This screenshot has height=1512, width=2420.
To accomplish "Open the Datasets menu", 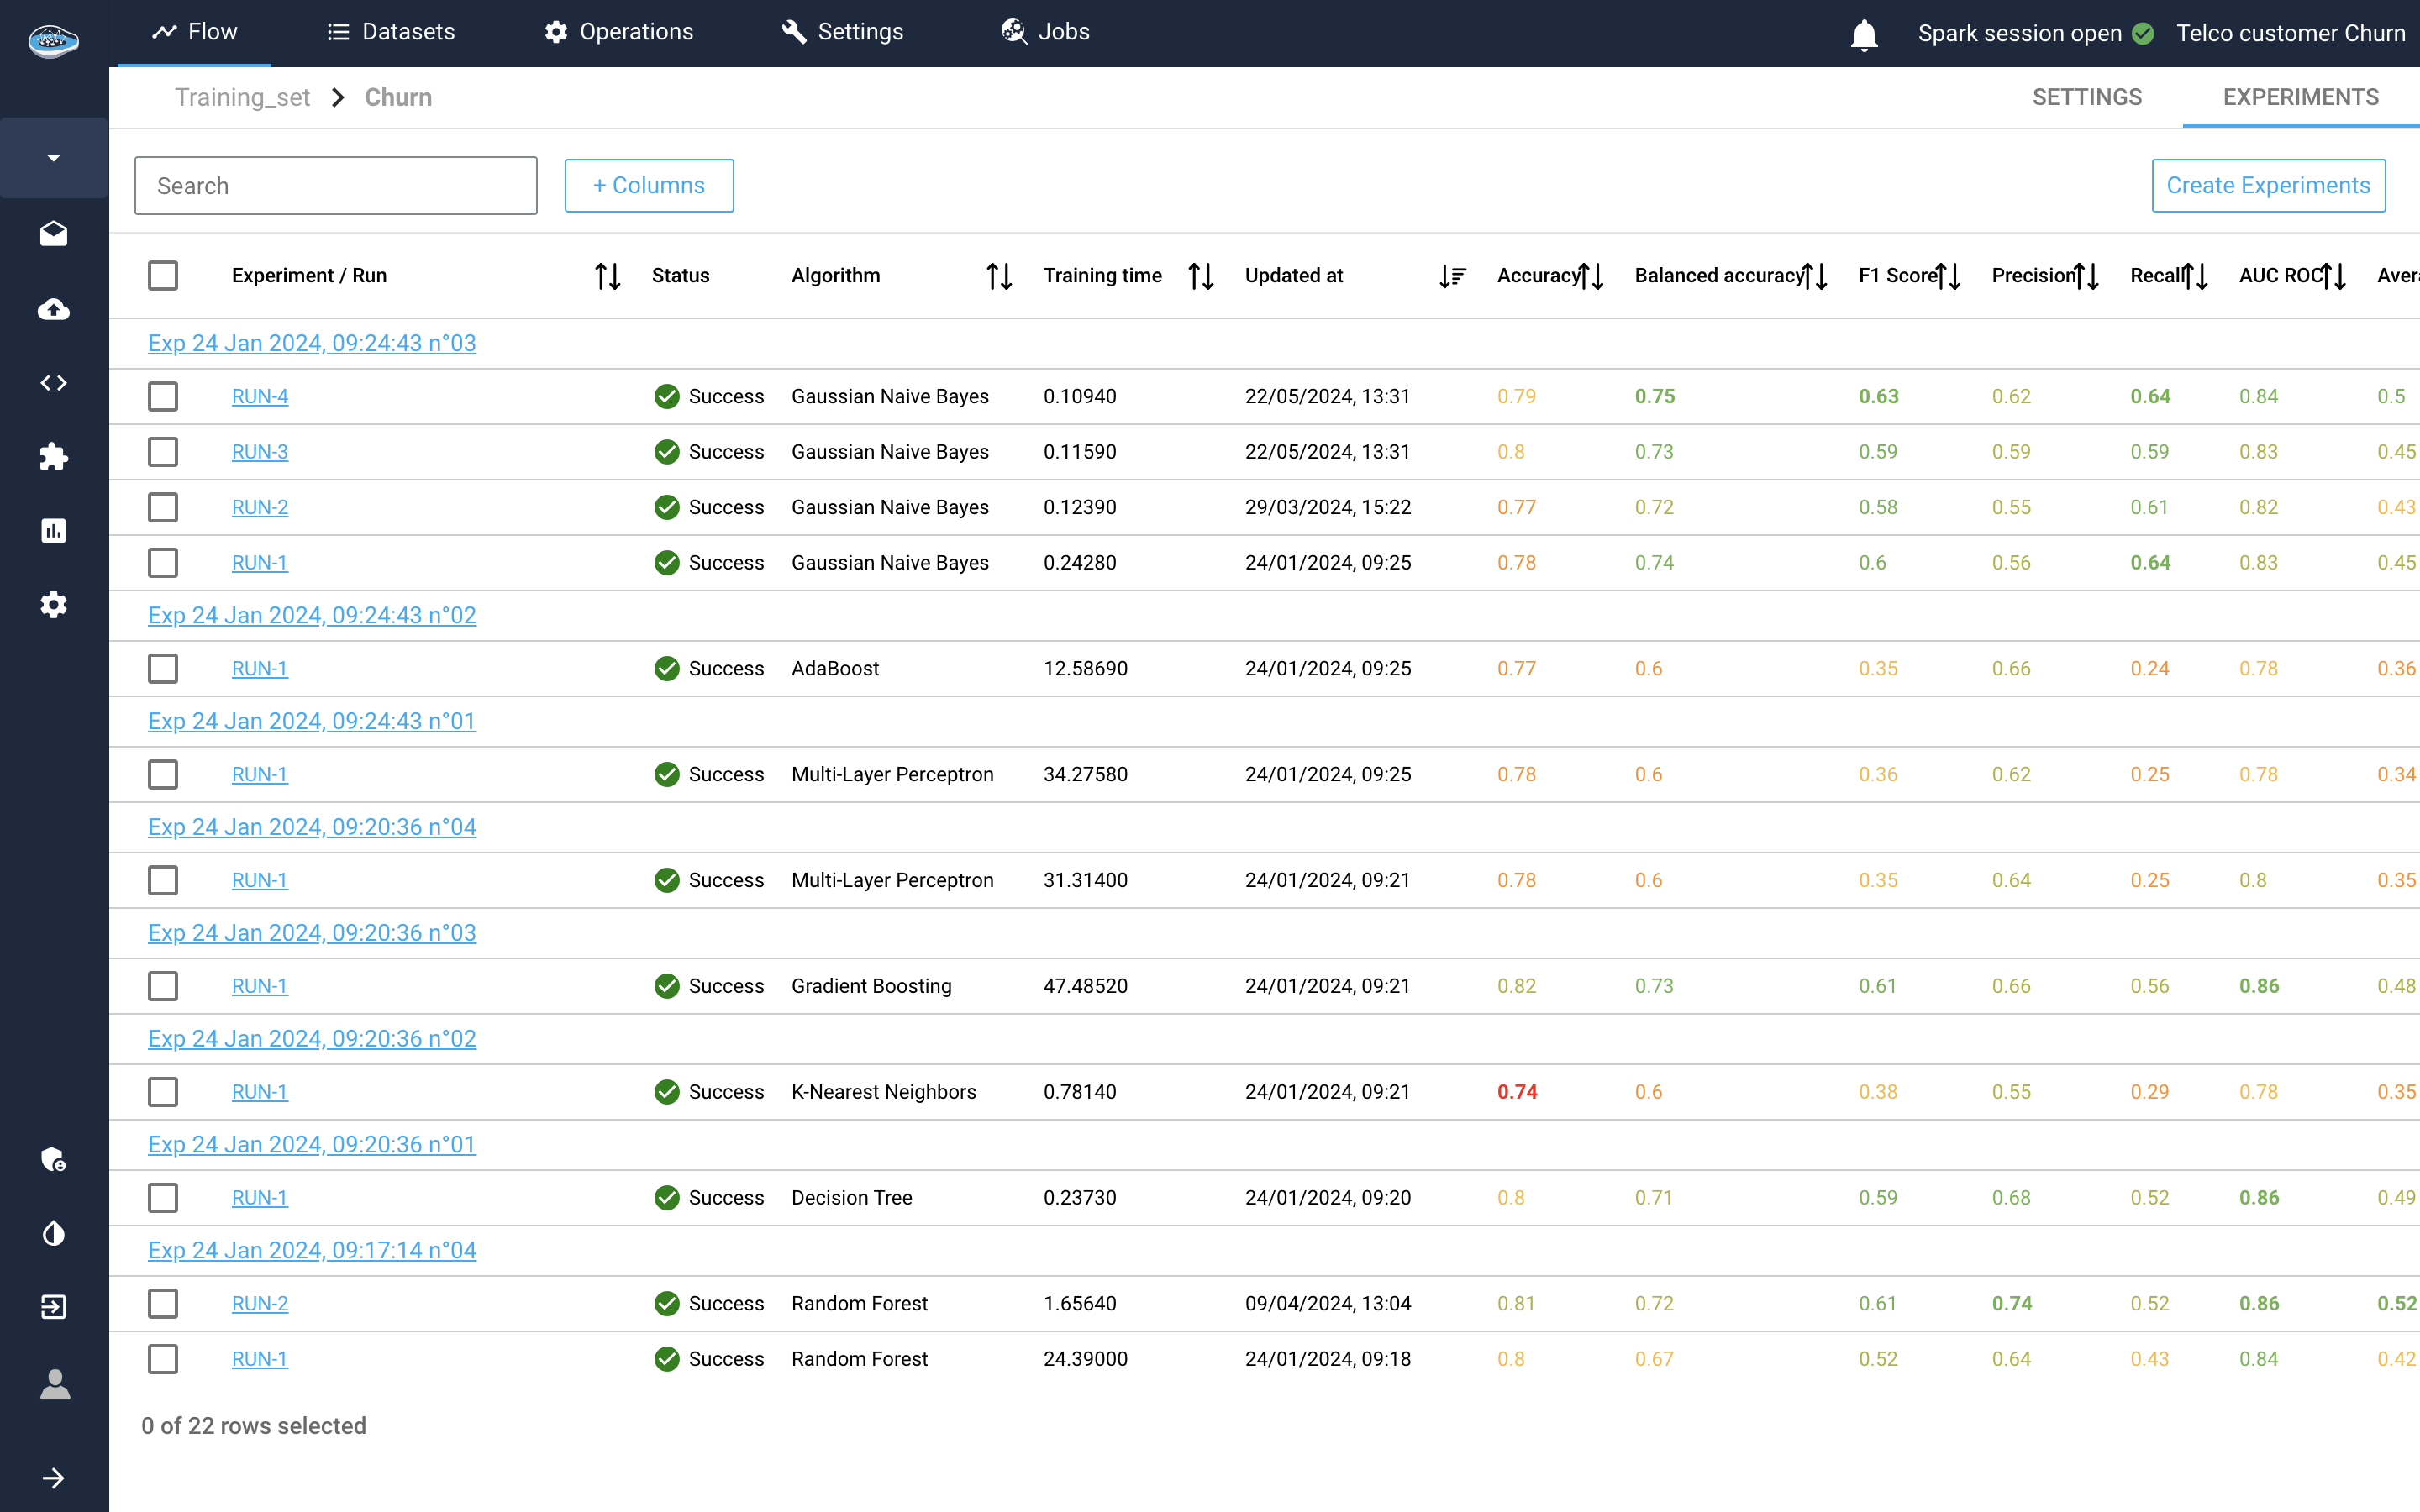I will [391, 32].
